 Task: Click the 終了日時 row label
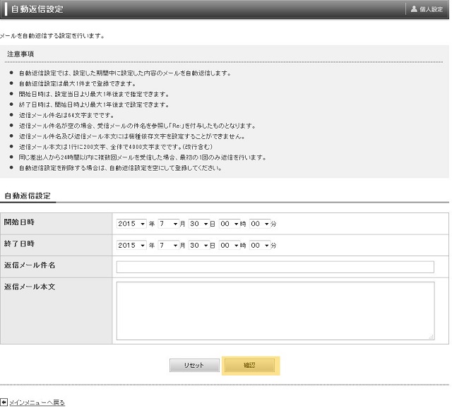[19, 244]
